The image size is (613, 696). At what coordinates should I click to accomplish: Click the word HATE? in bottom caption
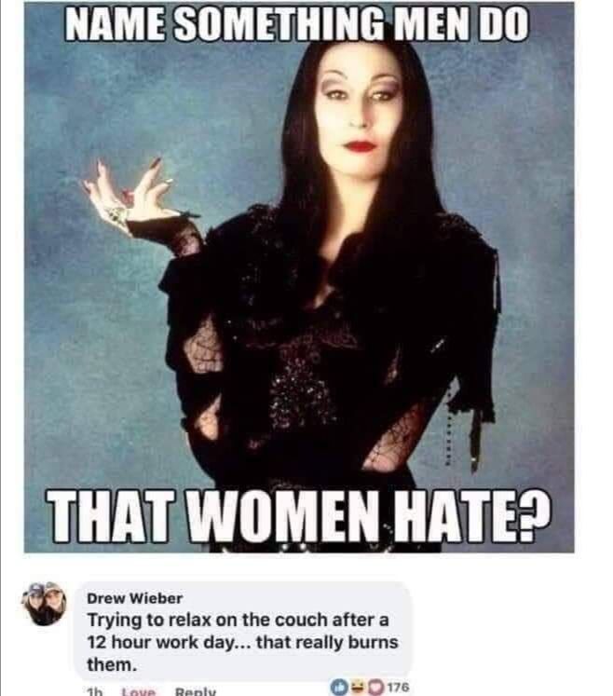tap(471, 517)
